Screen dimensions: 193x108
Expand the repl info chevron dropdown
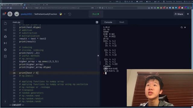tap(65, 14)
